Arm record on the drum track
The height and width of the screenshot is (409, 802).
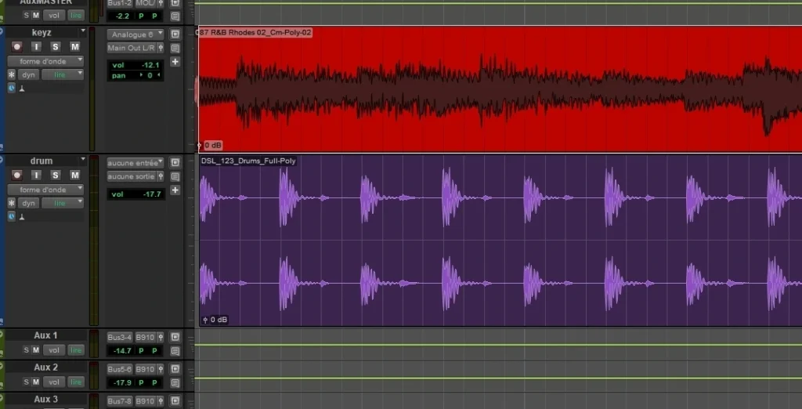click(x=17, y=175)
